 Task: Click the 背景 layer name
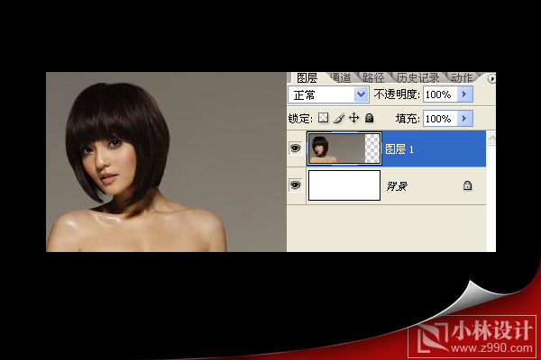tap(397, 186)
